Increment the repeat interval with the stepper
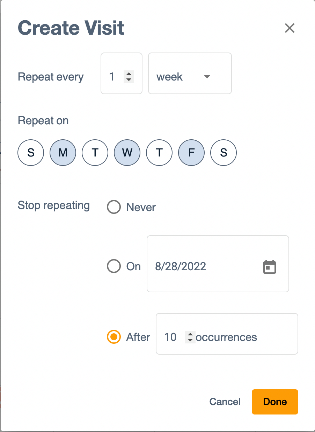 click(x=129, y=74)
